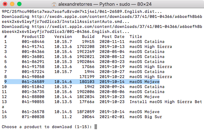Maximize the window with the green button
Image resolution: width=204 pixels, height=131 pixels.
tap(19, 4)
